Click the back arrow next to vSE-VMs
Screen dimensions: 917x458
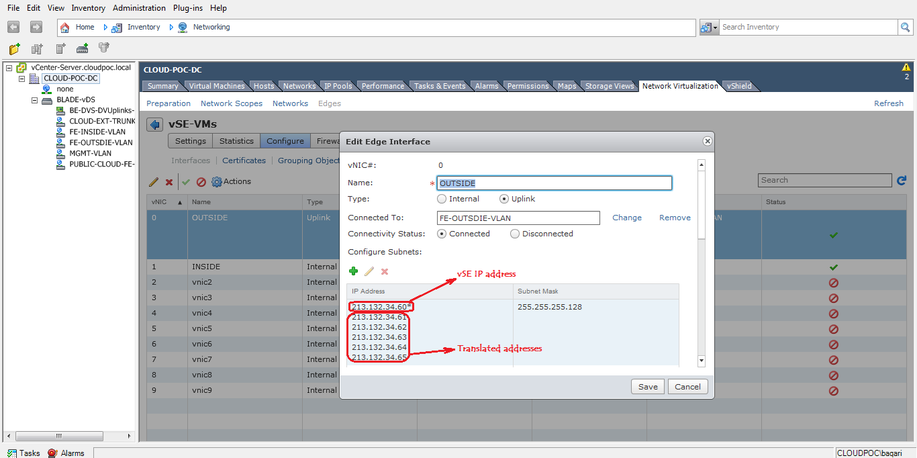click(x=155, y=124)
